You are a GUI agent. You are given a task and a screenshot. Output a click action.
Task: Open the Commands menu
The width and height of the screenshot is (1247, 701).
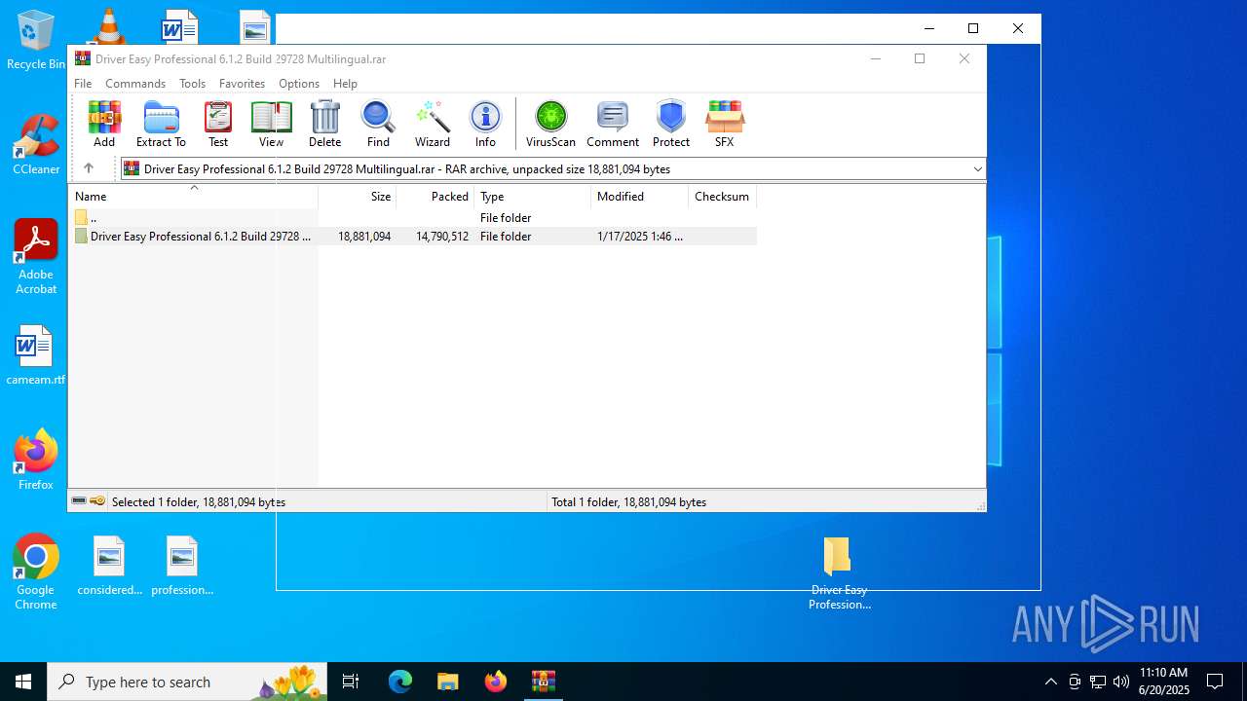point(135,84)
